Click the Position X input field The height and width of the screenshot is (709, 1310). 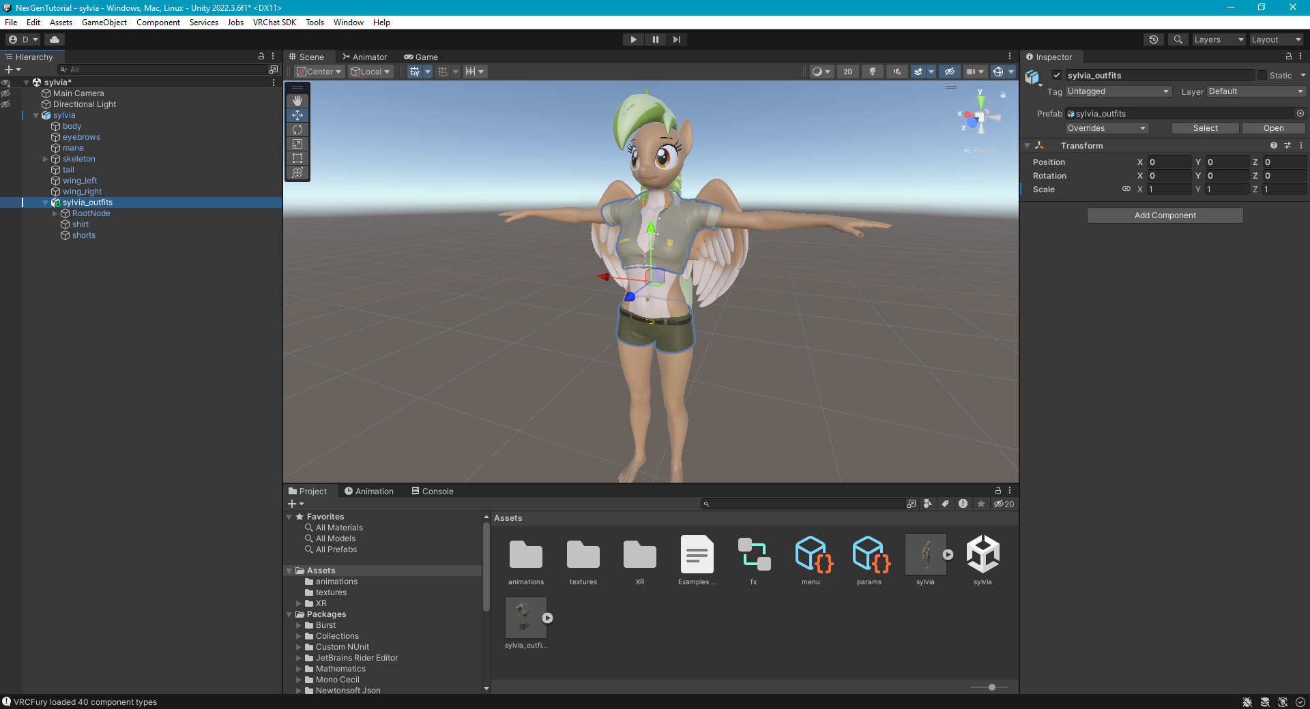tap(1169, 162)
